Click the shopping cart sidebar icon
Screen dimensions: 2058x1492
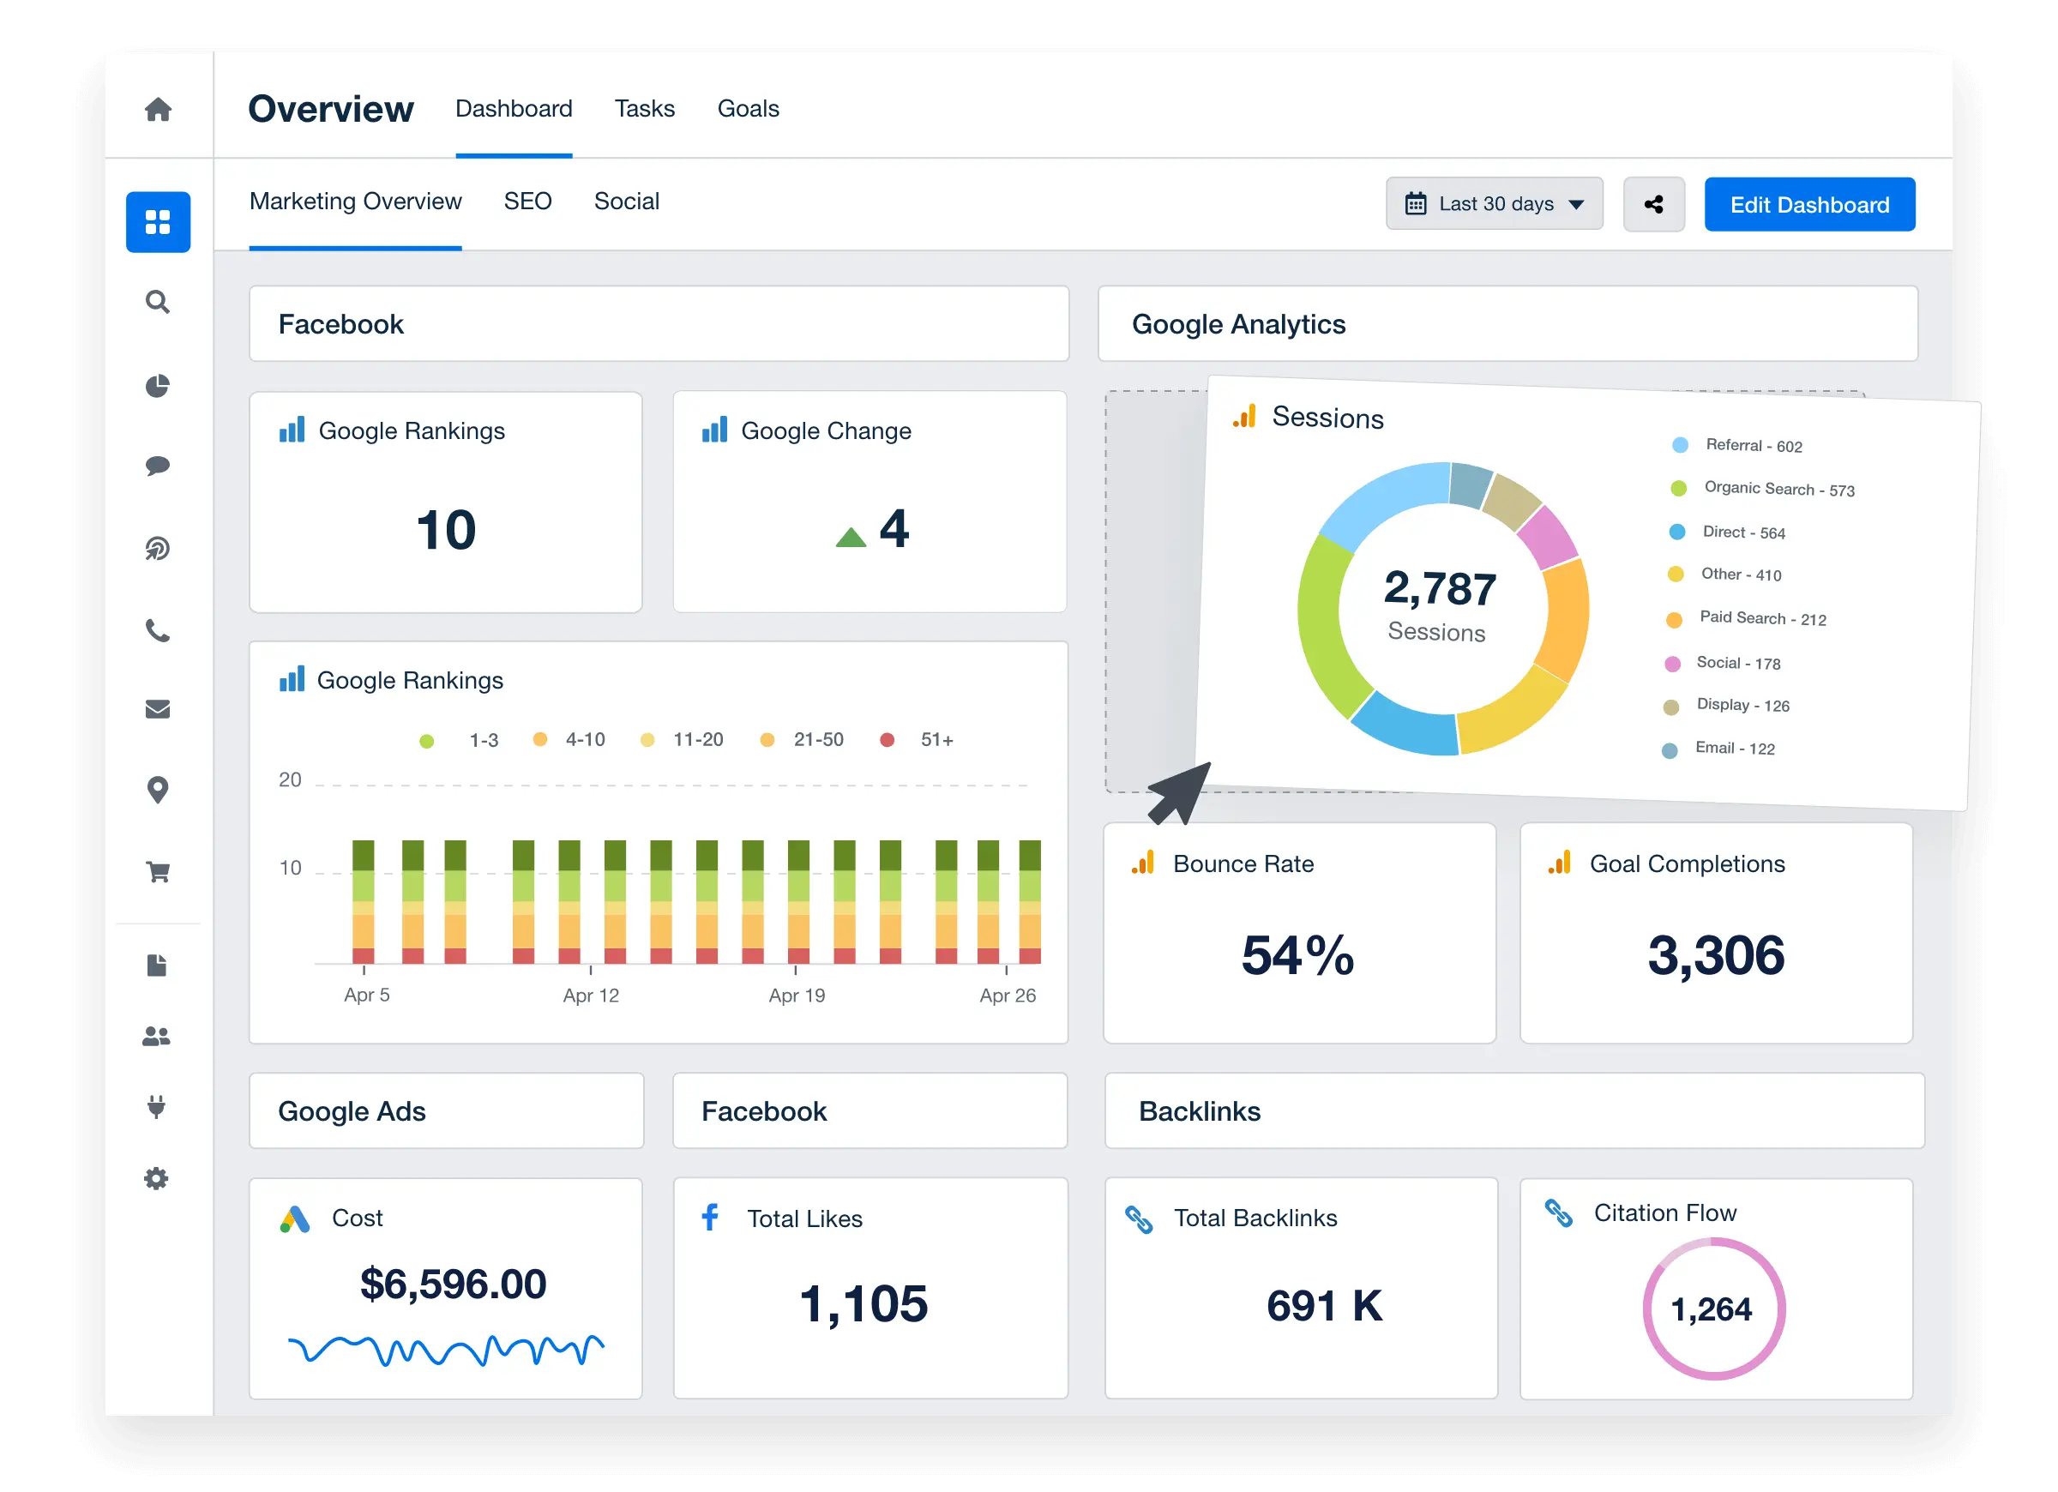(159, 870)
